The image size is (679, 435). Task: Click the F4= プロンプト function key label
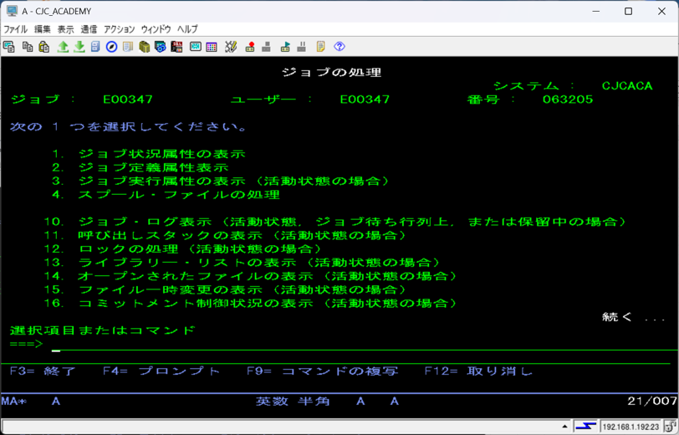161,371
